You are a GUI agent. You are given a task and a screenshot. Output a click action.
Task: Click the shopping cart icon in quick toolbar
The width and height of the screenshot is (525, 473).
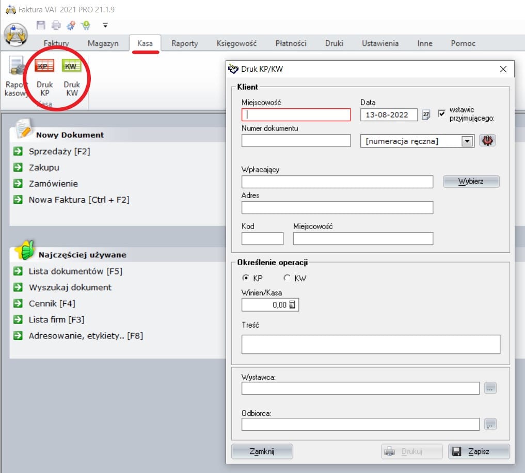pos(86,25)
